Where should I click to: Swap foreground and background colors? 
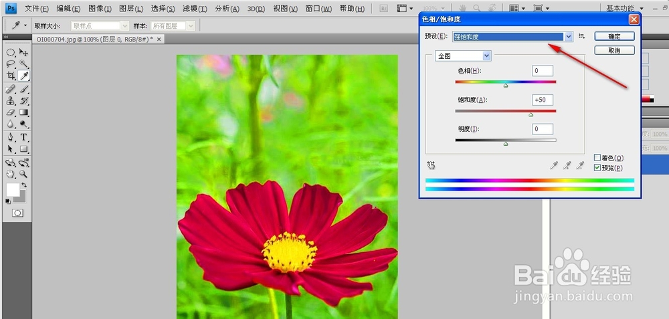(x=24, y=185)
